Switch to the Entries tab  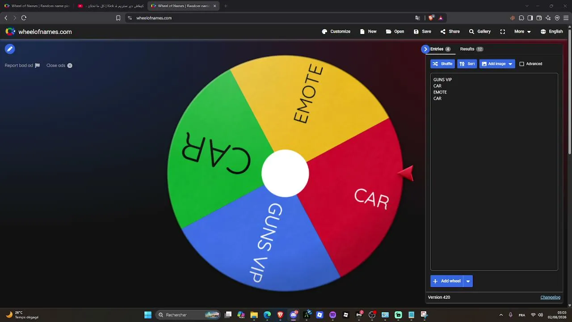pyautogui.click(x=440, y=49)
